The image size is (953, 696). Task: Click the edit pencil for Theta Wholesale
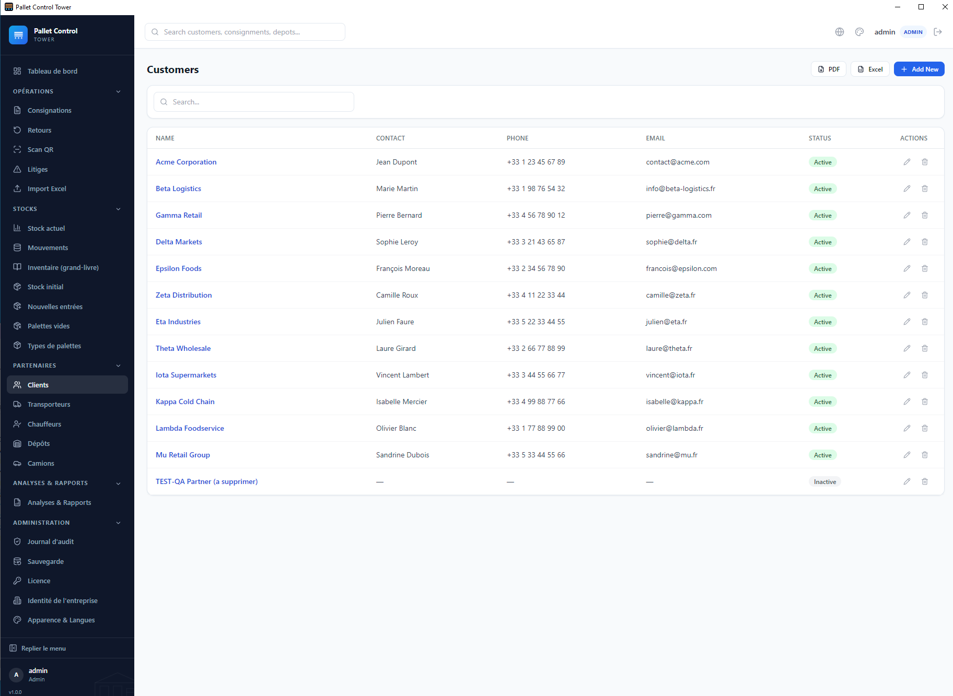point(907,348)
